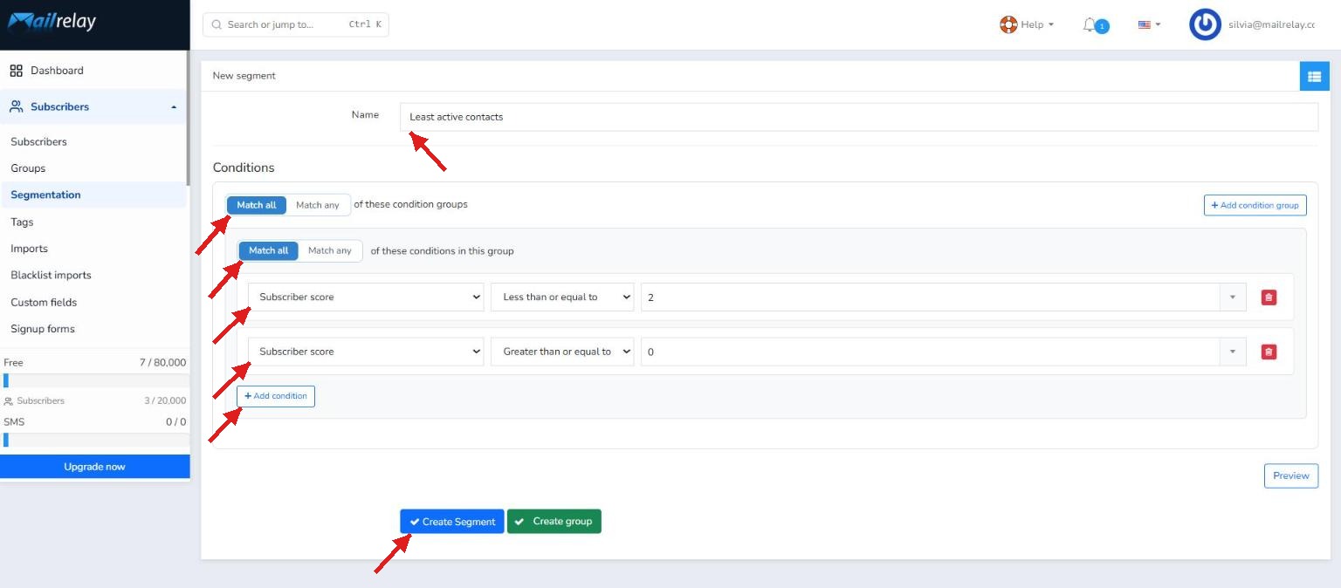Image resolution: width=1341 pixels, height=588 pixels.
Task: Click silvia@mailrelay account email
Action: click(1273, 24)
